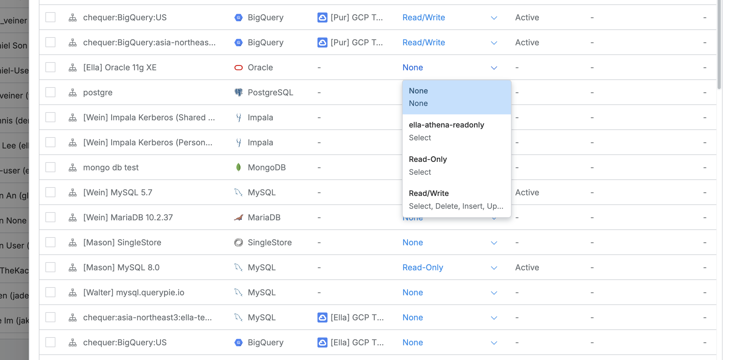
Task: Click cluster icon beside chequer:BigQuery:asia-northeas...
Action: tap(73, 42)
